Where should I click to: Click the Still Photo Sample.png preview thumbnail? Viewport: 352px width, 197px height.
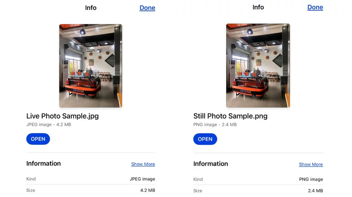258,66
